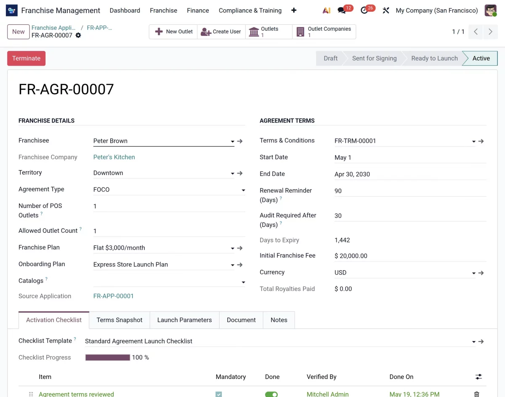Toggle Done switch for Agreement terms reviewed

coord(271,394)
